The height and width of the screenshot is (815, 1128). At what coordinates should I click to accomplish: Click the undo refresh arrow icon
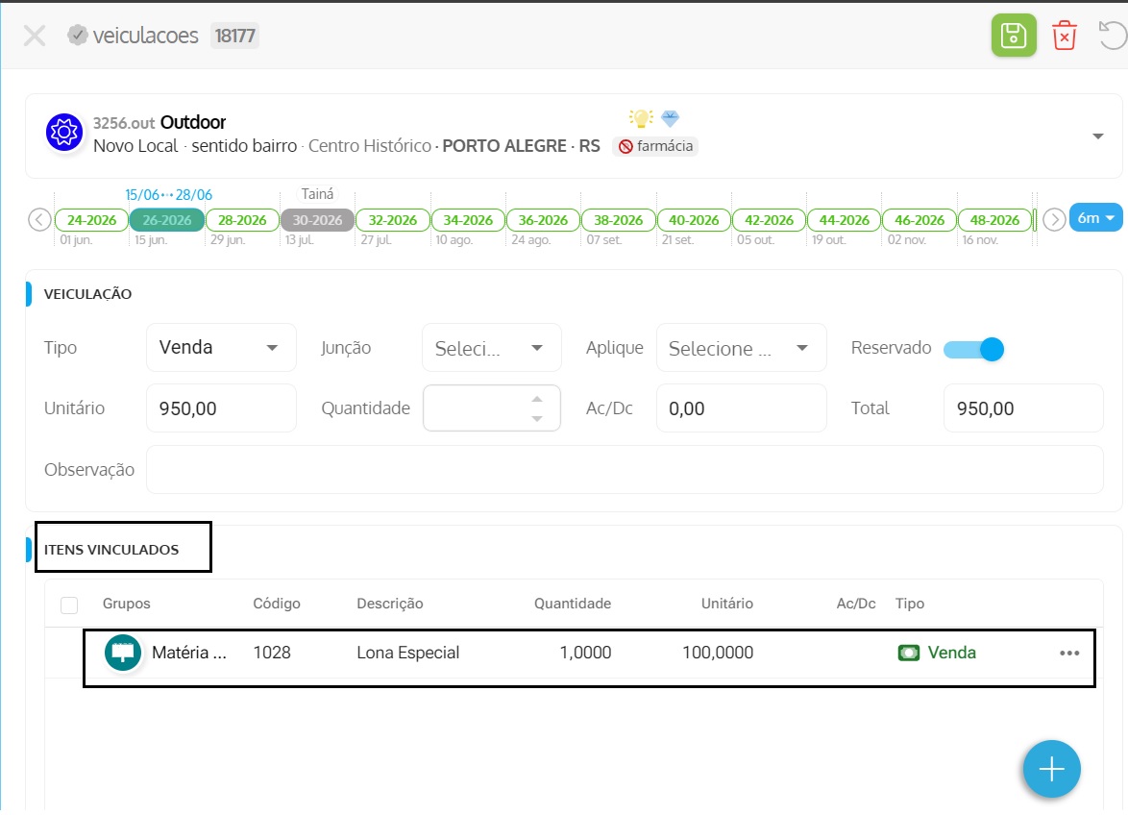(1113, 36)
